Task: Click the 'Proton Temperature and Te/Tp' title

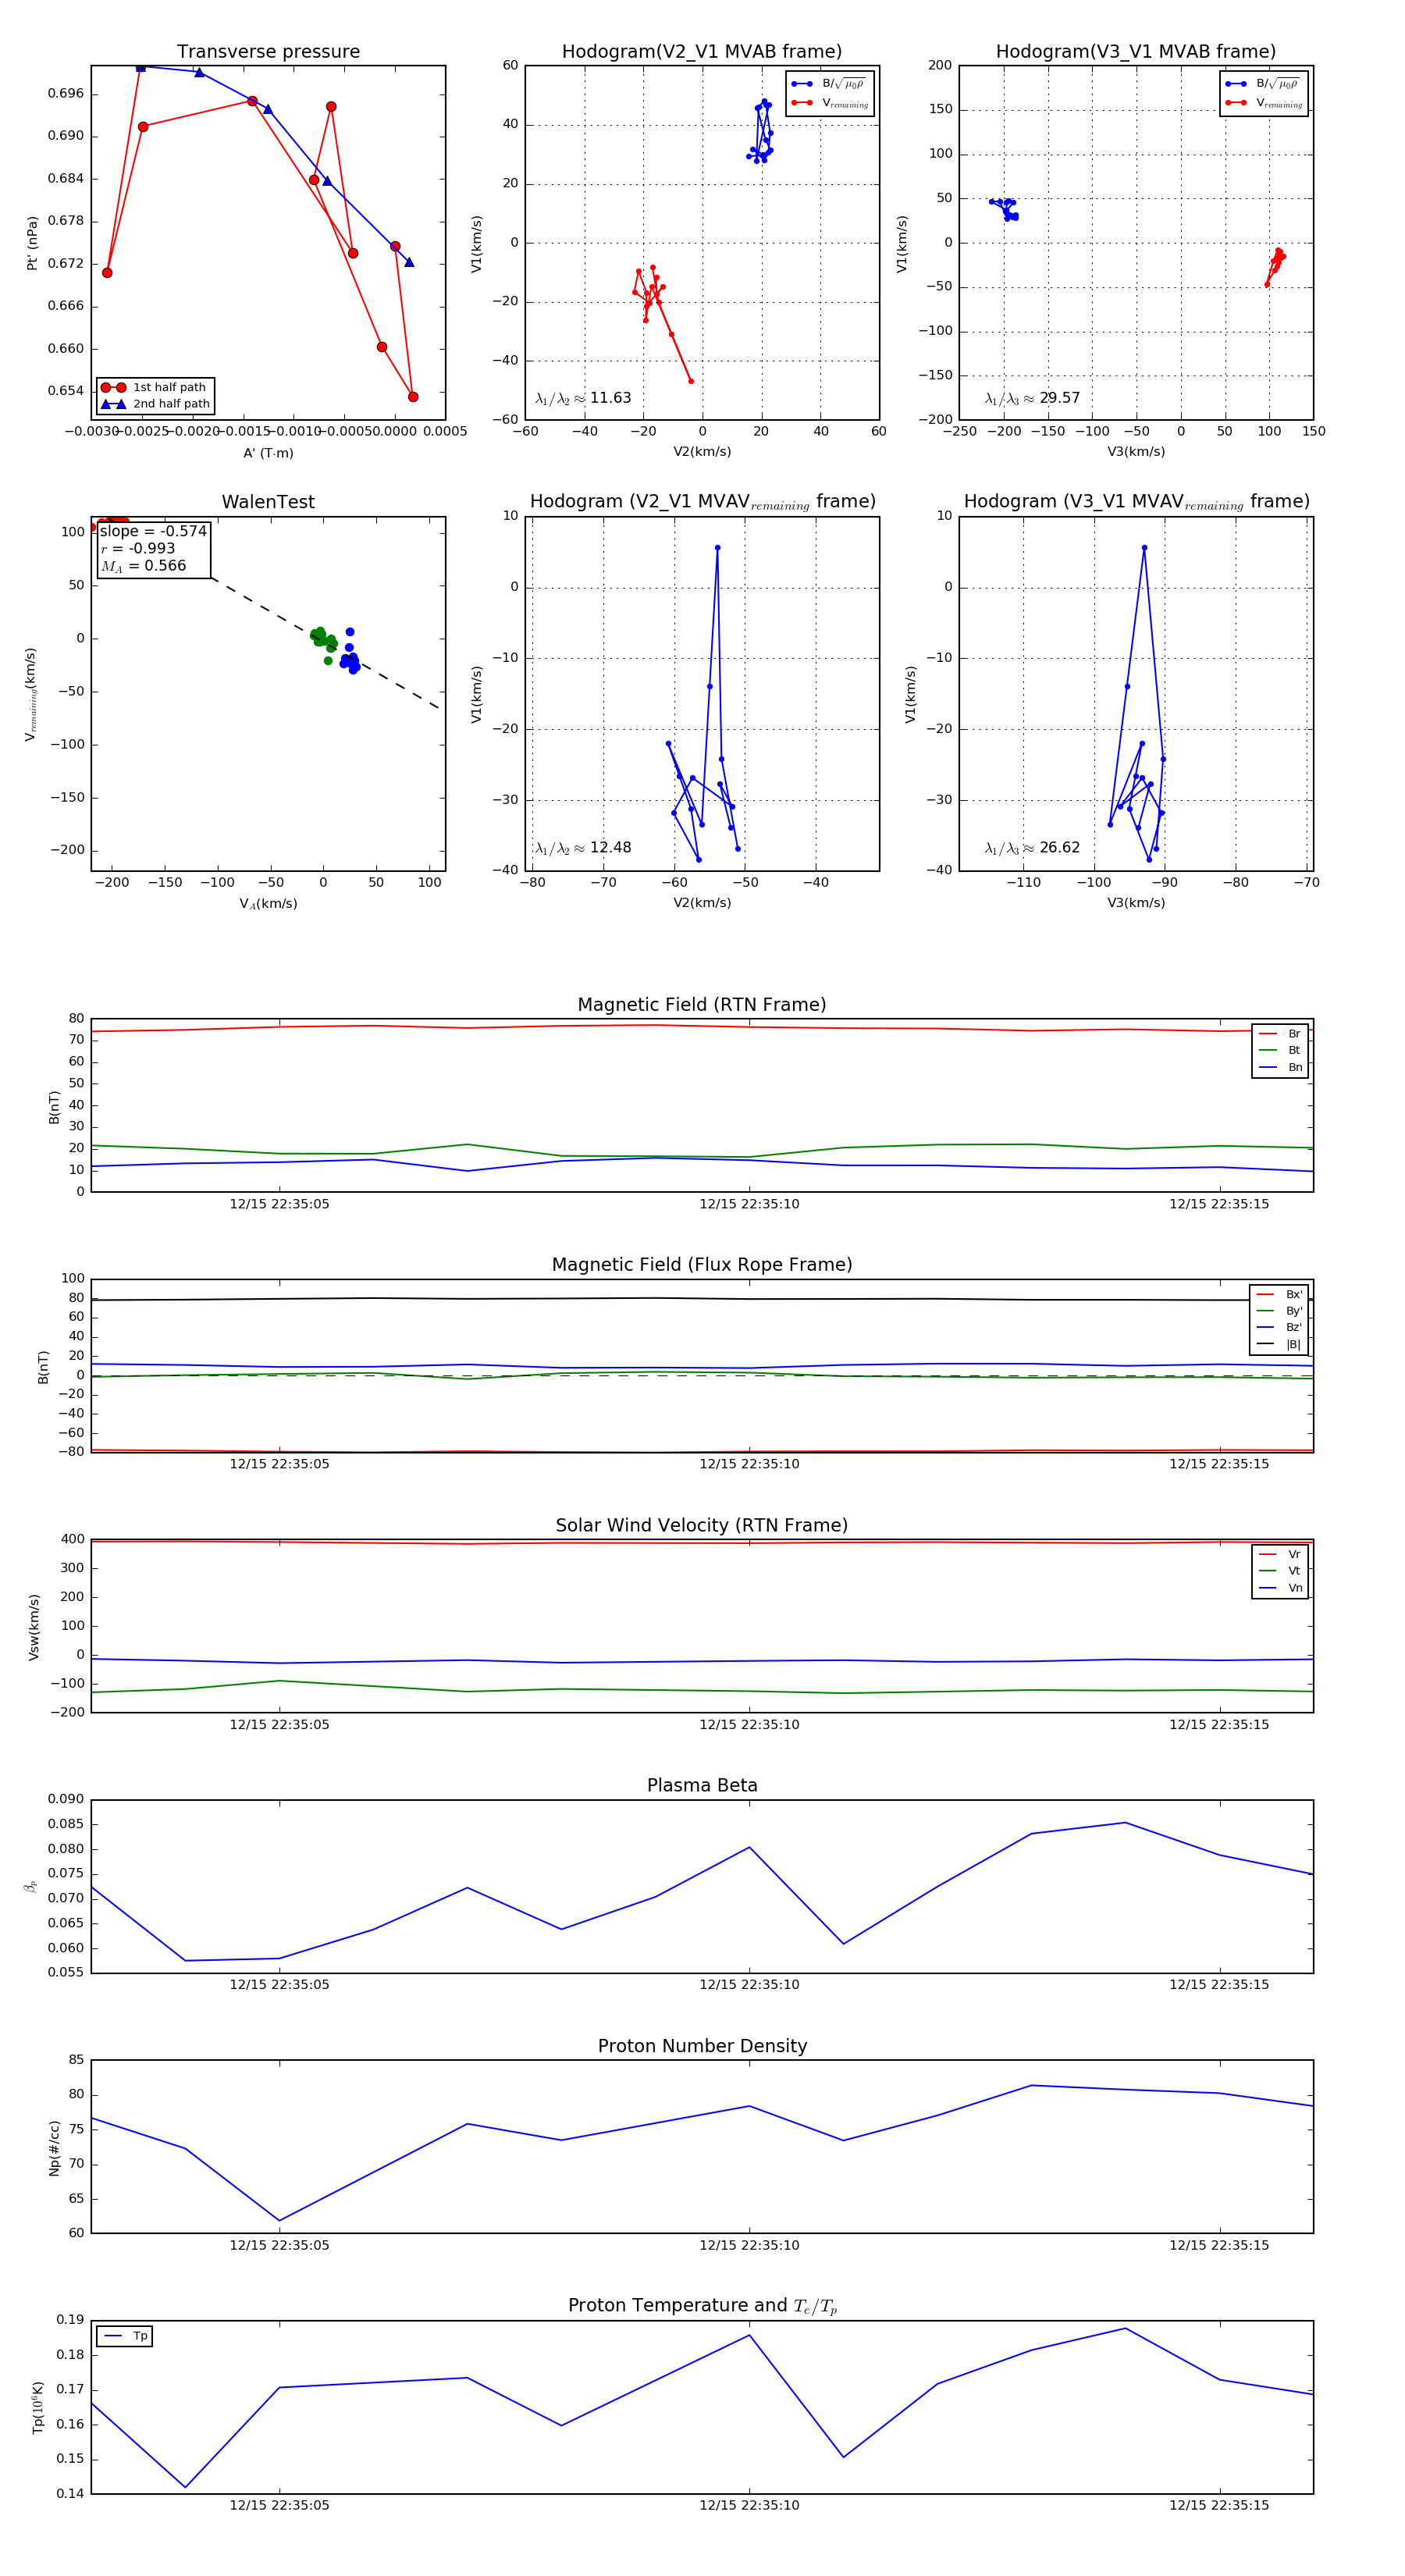Action: (702, 2306)
